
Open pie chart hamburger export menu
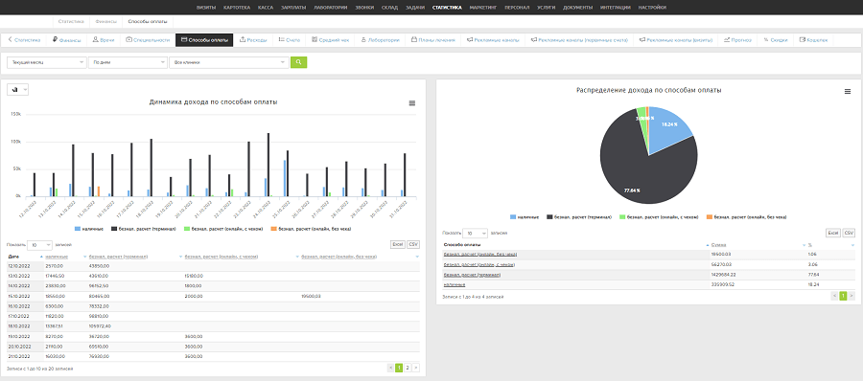tap(848, 92)
